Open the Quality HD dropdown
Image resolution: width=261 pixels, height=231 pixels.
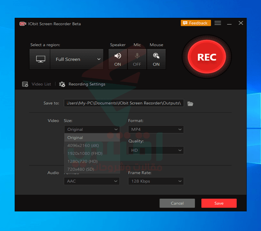click(156, 150)
